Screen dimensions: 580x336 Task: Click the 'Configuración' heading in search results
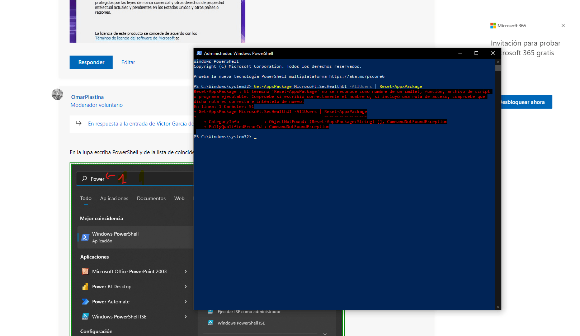[x=96, y=331]
